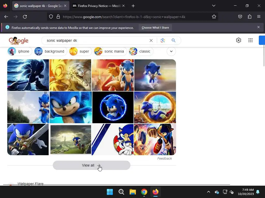The image size is (265, 198).
Task: Show hidden system tray icons
Action: click(x=209, y=192)
